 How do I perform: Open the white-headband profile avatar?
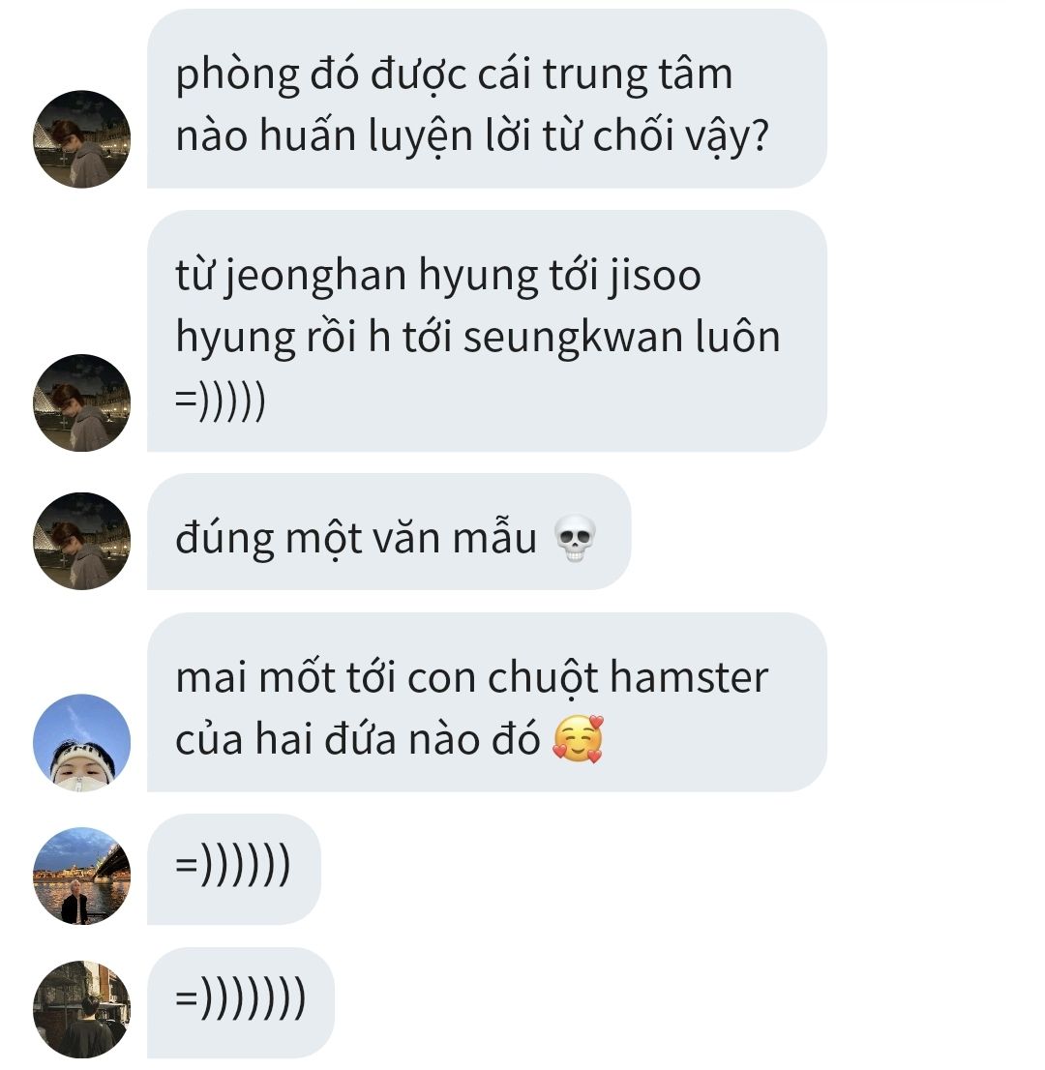82,743
